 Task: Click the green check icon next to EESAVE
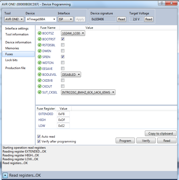[x=39, y=69]
